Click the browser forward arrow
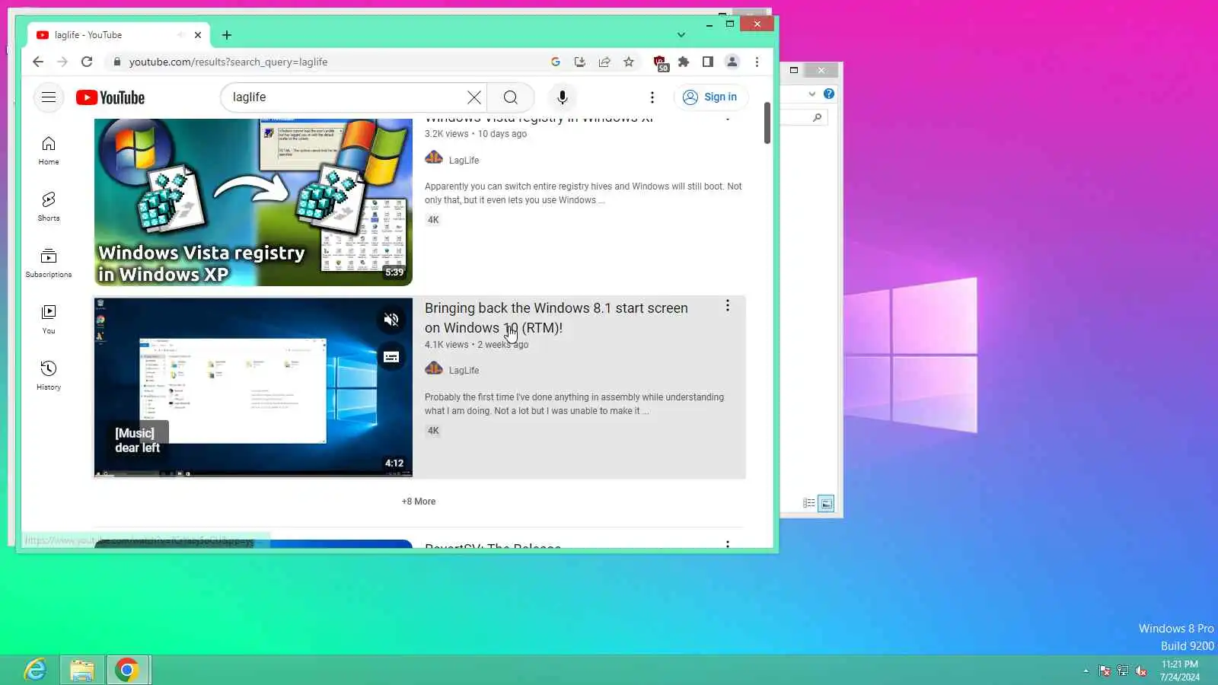1218x685 pixels. pos(62,62)
